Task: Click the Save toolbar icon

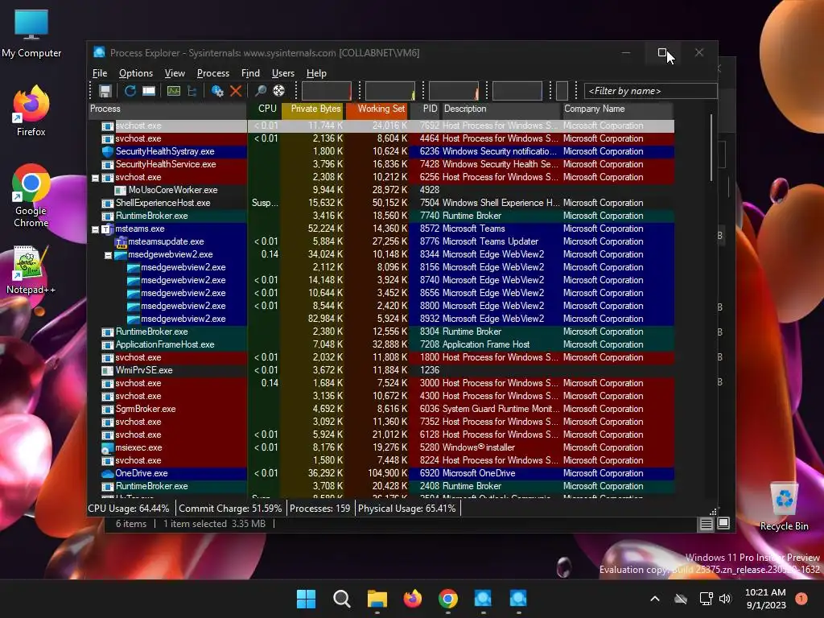Action: click(105, 91)
